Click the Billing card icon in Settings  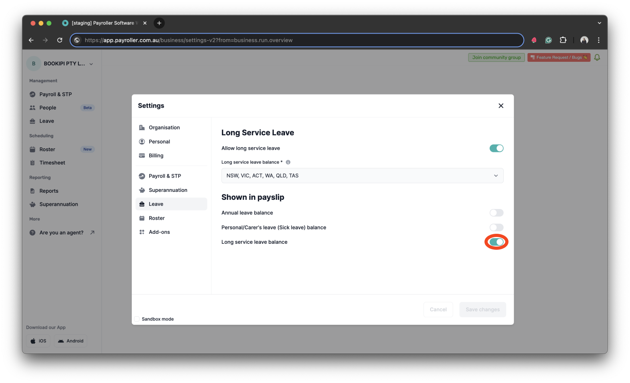142,156
